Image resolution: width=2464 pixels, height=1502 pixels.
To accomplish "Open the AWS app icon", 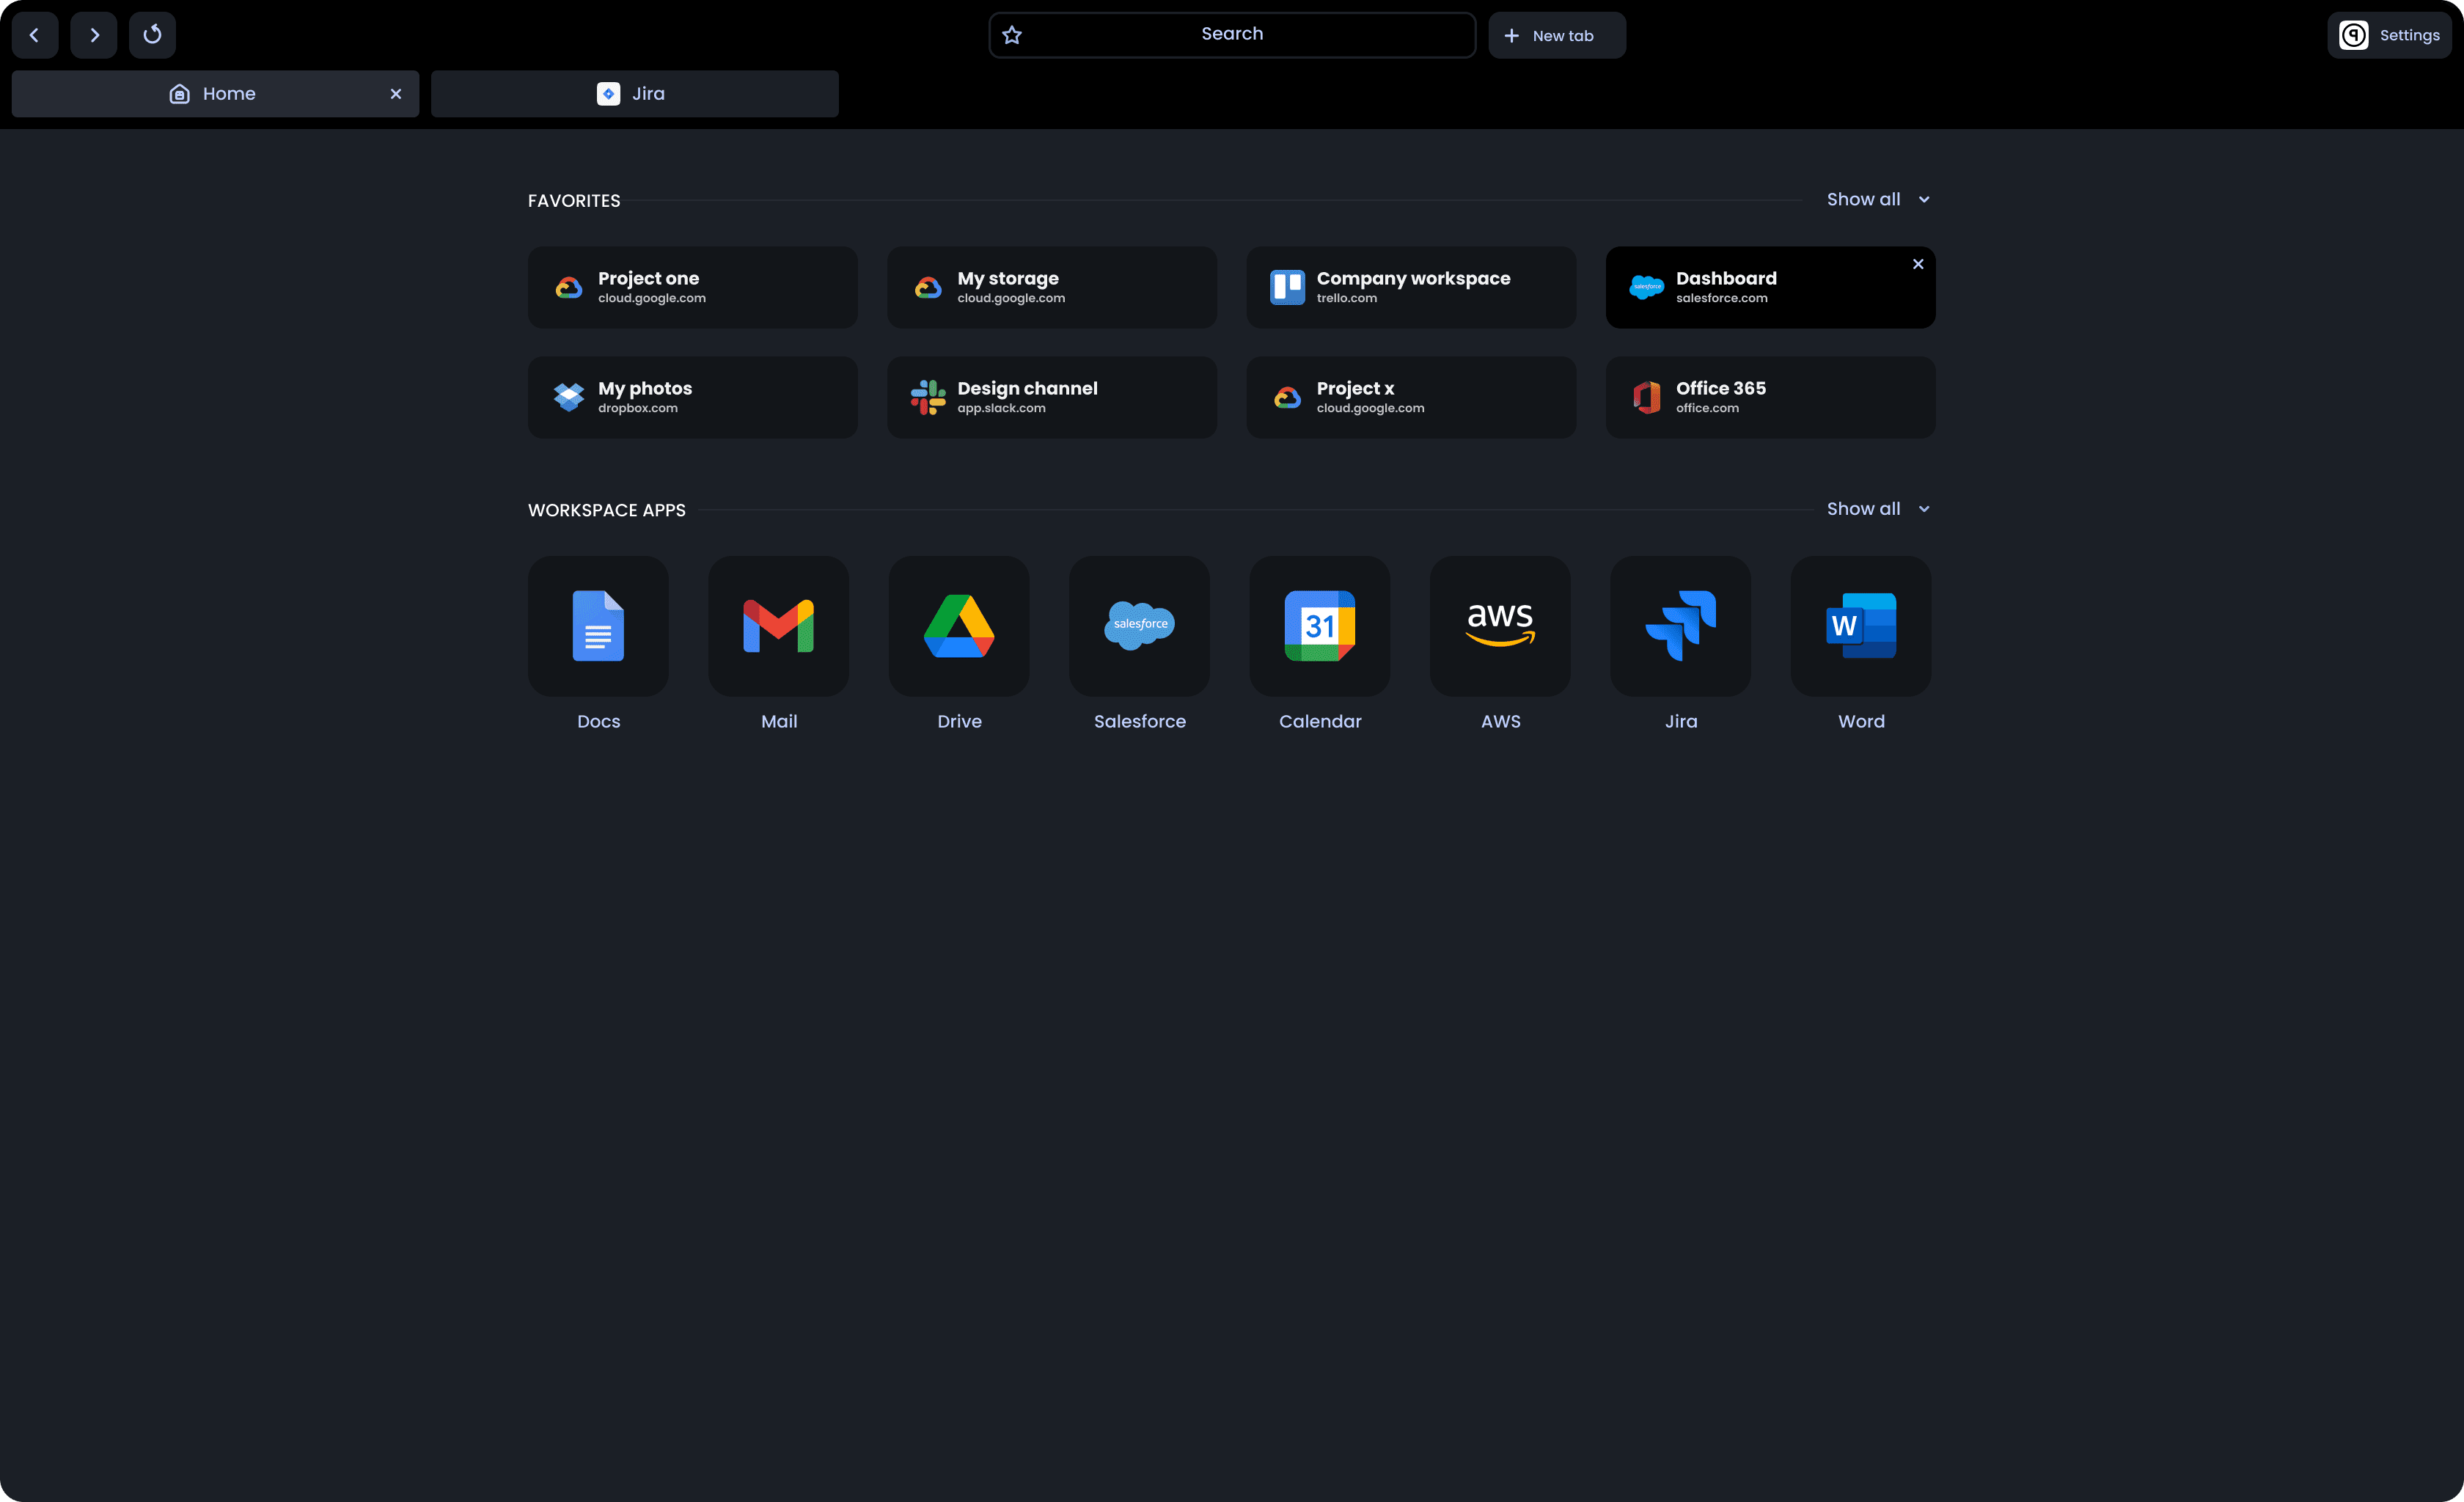I will click(1500, 626).
